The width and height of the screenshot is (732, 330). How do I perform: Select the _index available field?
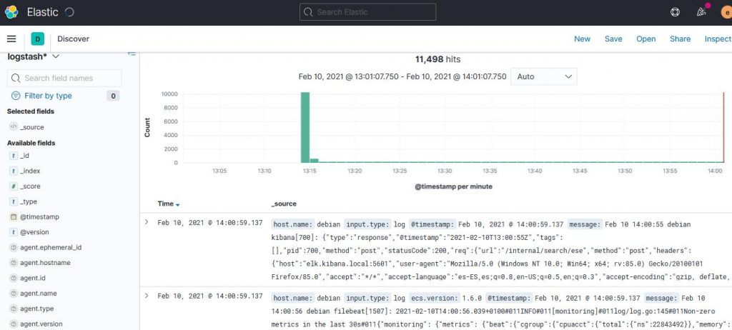(x=30, y=171)
